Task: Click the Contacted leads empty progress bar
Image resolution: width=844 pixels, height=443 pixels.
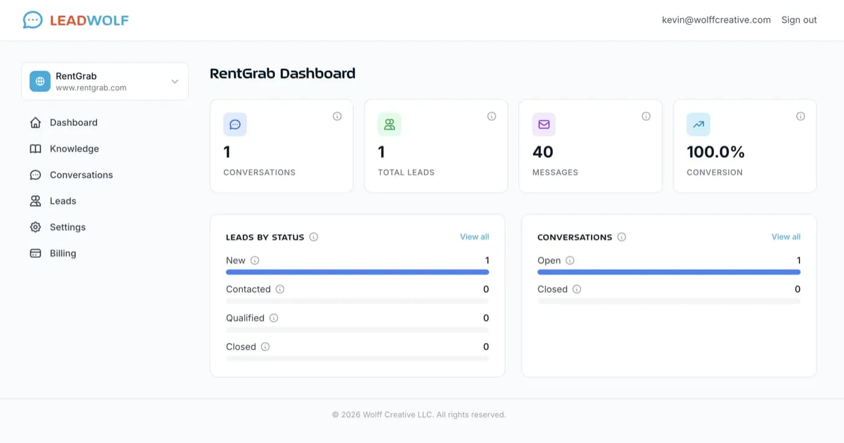Action: pyautogui.click(x=357, y=301)
